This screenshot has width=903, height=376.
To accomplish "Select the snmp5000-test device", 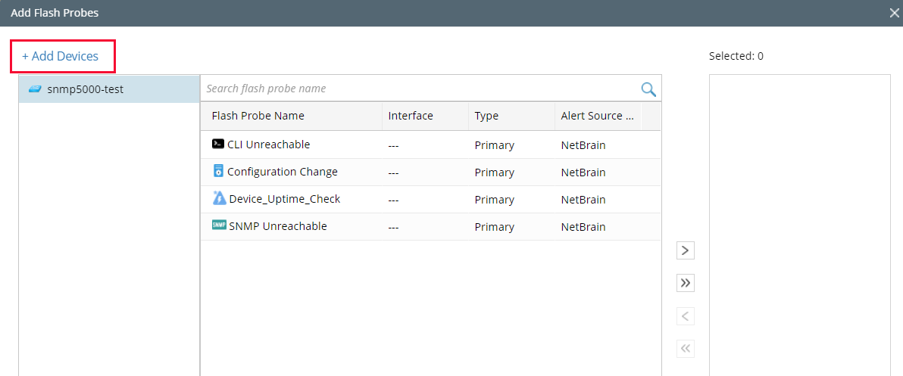I will (x=109, y=89).
